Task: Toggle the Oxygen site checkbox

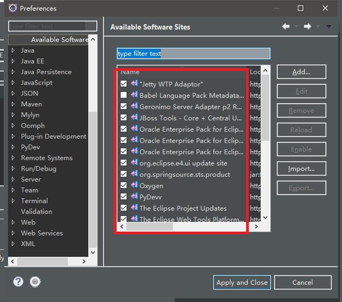Action: (x=124, y=185)
